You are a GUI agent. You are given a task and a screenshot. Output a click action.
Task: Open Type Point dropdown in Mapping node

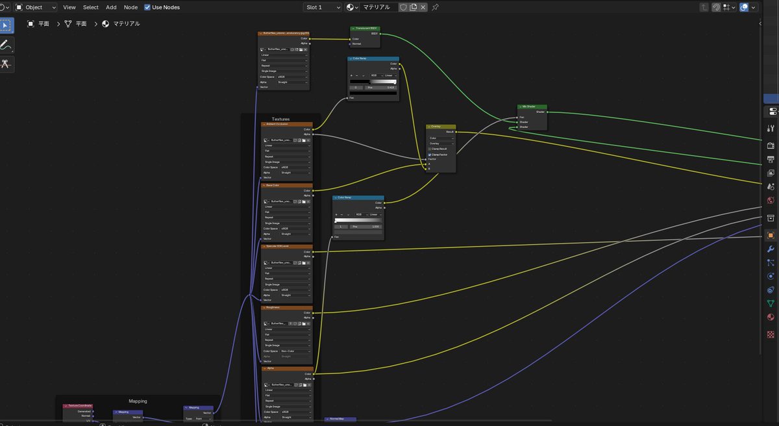click(x=204, y=419)
